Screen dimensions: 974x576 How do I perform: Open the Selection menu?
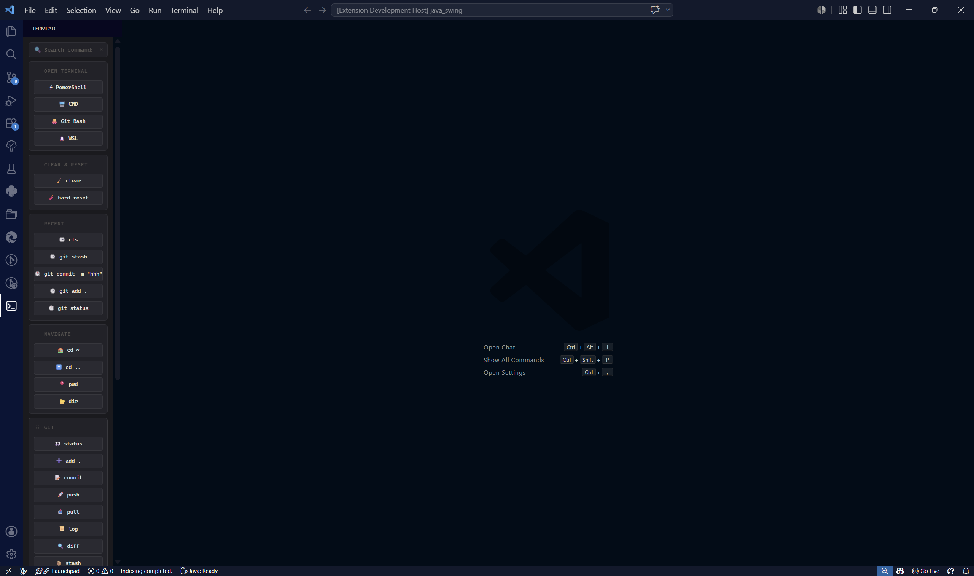pos(81,10)
